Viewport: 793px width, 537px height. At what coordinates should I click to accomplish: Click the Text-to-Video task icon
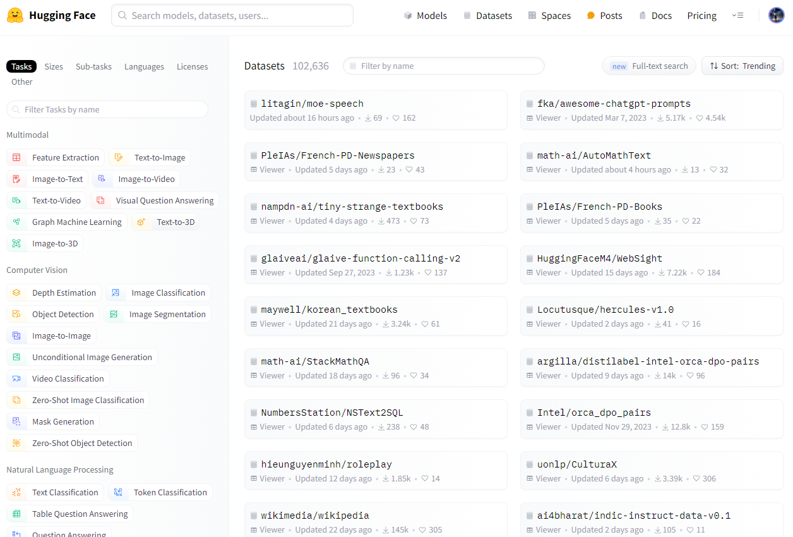[17, 201]
